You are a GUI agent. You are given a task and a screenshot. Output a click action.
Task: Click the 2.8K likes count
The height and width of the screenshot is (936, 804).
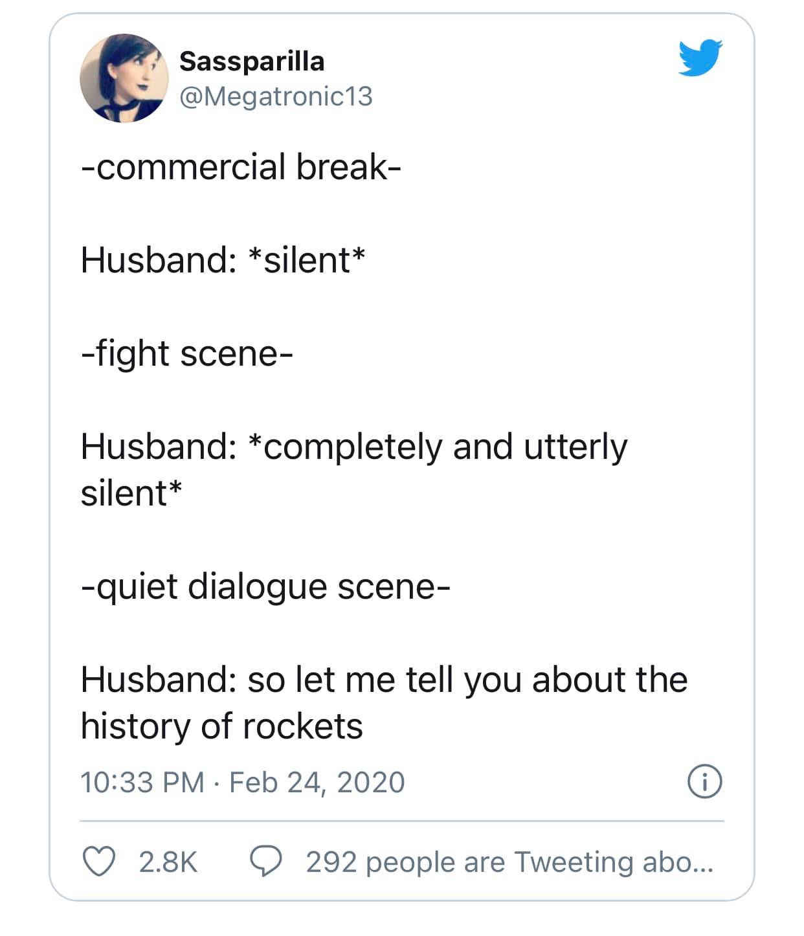[x=168, y=862]
